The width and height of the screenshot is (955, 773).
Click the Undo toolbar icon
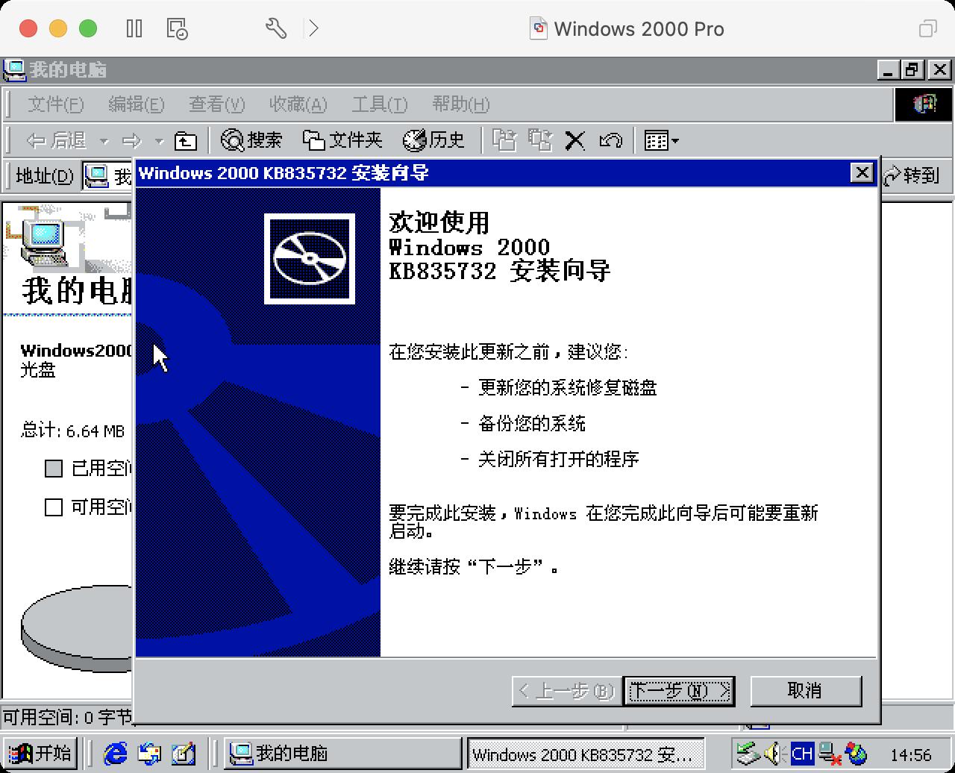click(610, 140)
